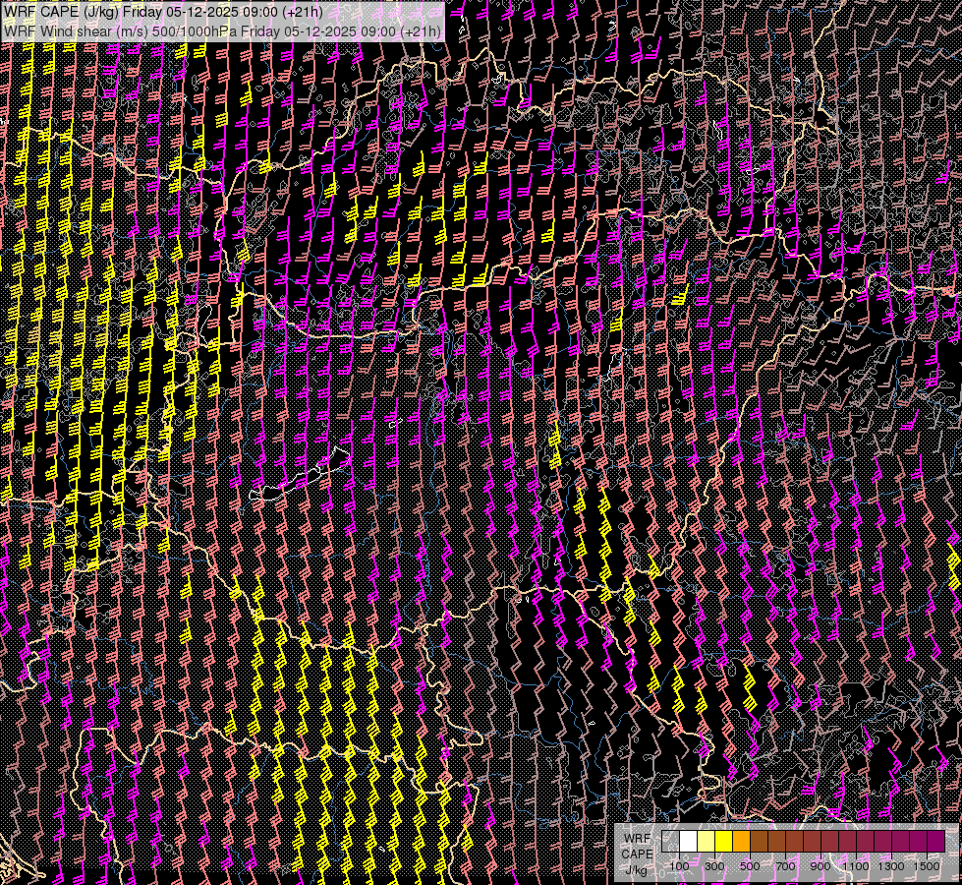Click the rightmost purple legend swatch
Image resolution: width=962 pixels, height=885 pixels.
pyautogui.click(x=935, y=841)
